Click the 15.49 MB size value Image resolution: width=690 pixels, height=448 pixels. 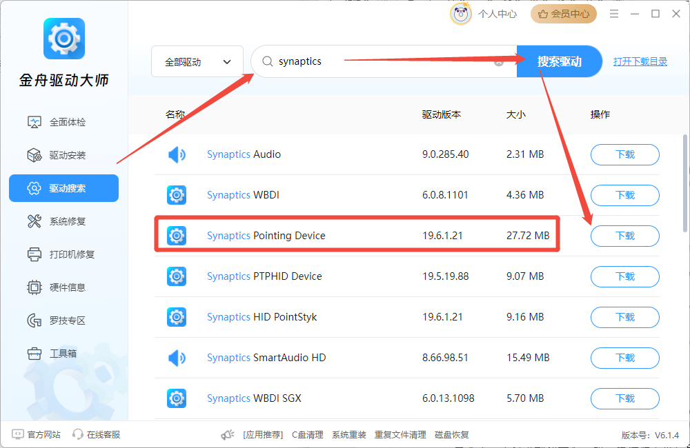tap(528, 358)
